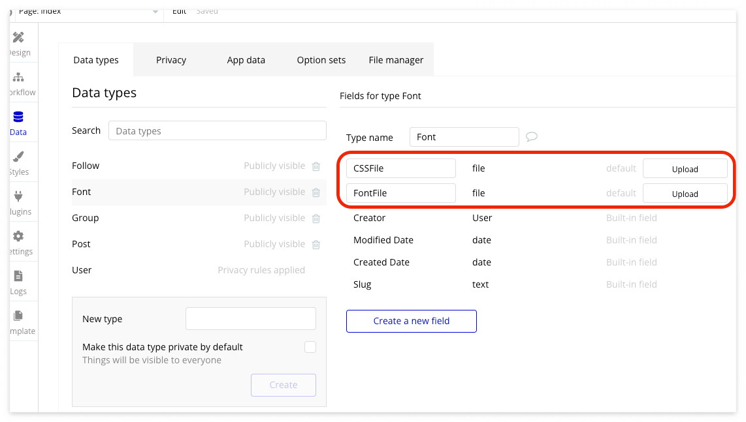Click Create a new field button
The image size is (746, 422).
[x=412, y=321]
